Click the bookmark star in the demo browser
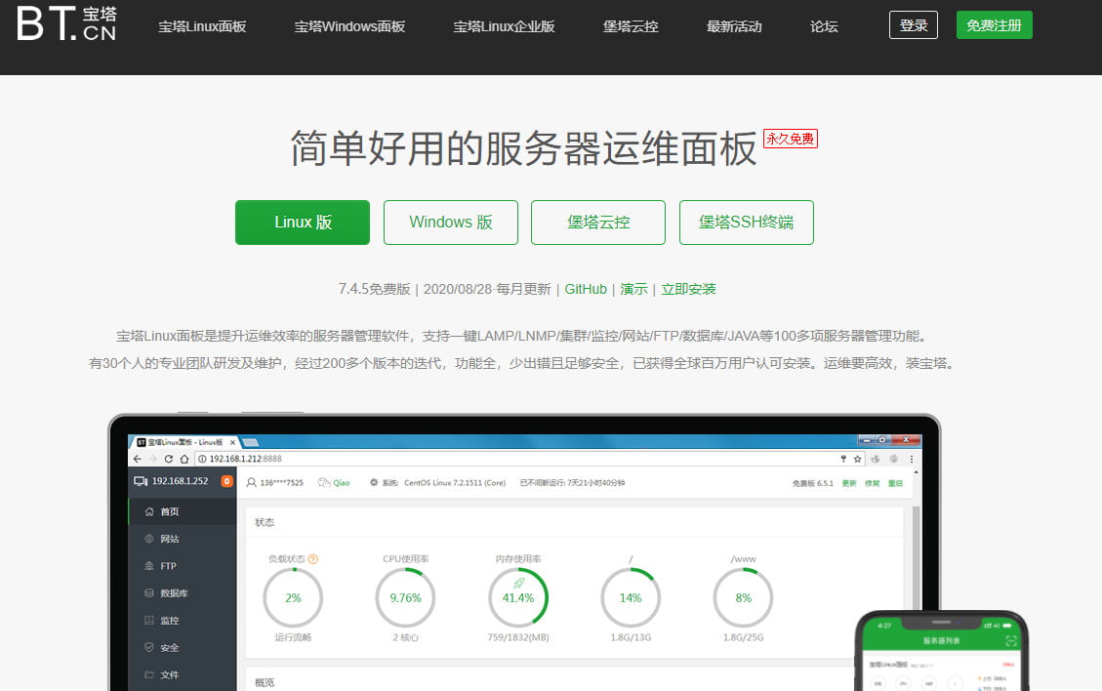 tap(857, 459)
